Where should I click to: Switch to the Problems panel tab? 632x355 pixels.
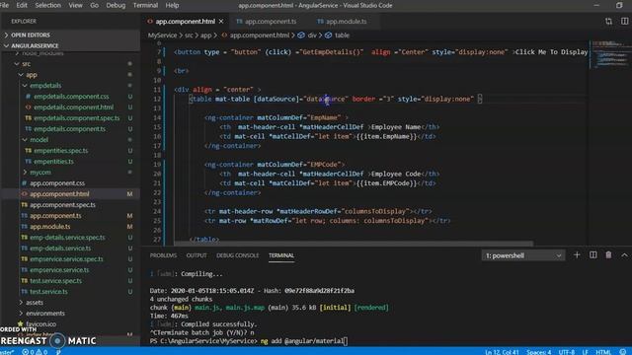click(163, 255)
